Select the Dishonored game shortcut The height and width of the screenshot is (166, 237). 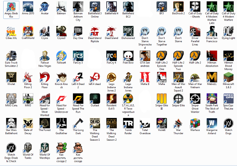pyautogui.click(x=128, y=31)
